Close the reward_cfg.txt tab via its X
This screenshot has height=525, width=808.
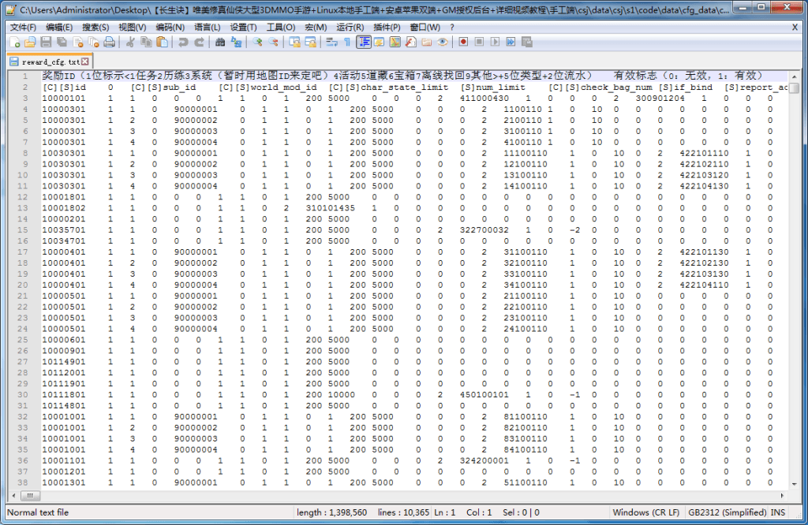click(85, 61)
